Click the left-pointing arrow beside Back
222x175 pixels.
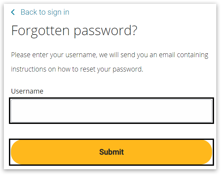point(13,12)
